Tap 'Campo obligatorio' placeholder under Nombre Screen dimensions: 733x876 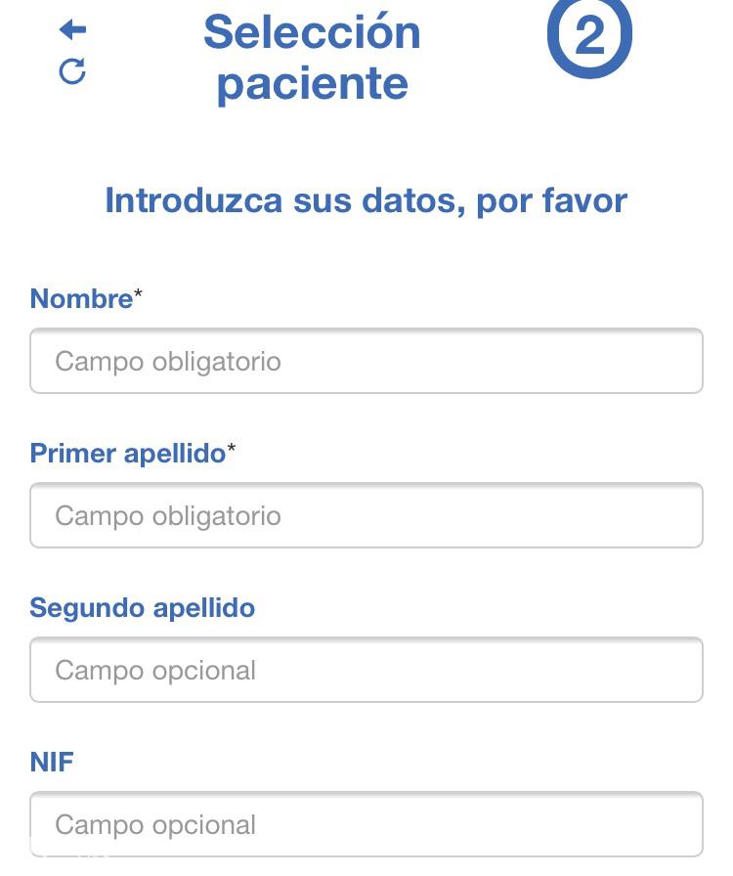coord(168,362)
